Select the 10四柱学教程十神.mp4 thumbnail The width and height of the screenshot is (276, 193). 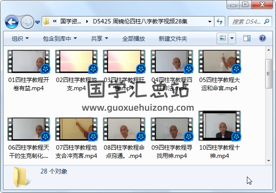(220, 126)
